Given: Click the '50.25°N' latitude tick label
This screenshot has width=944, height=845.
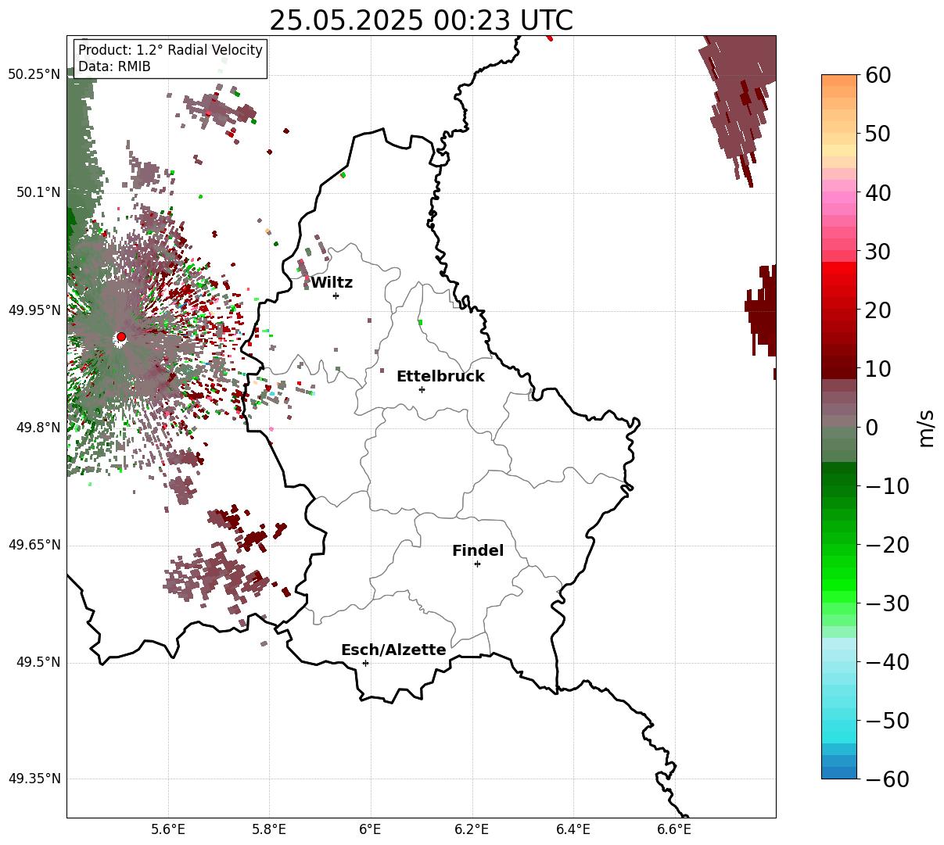Looking at the screenshot, I should 34,74.
